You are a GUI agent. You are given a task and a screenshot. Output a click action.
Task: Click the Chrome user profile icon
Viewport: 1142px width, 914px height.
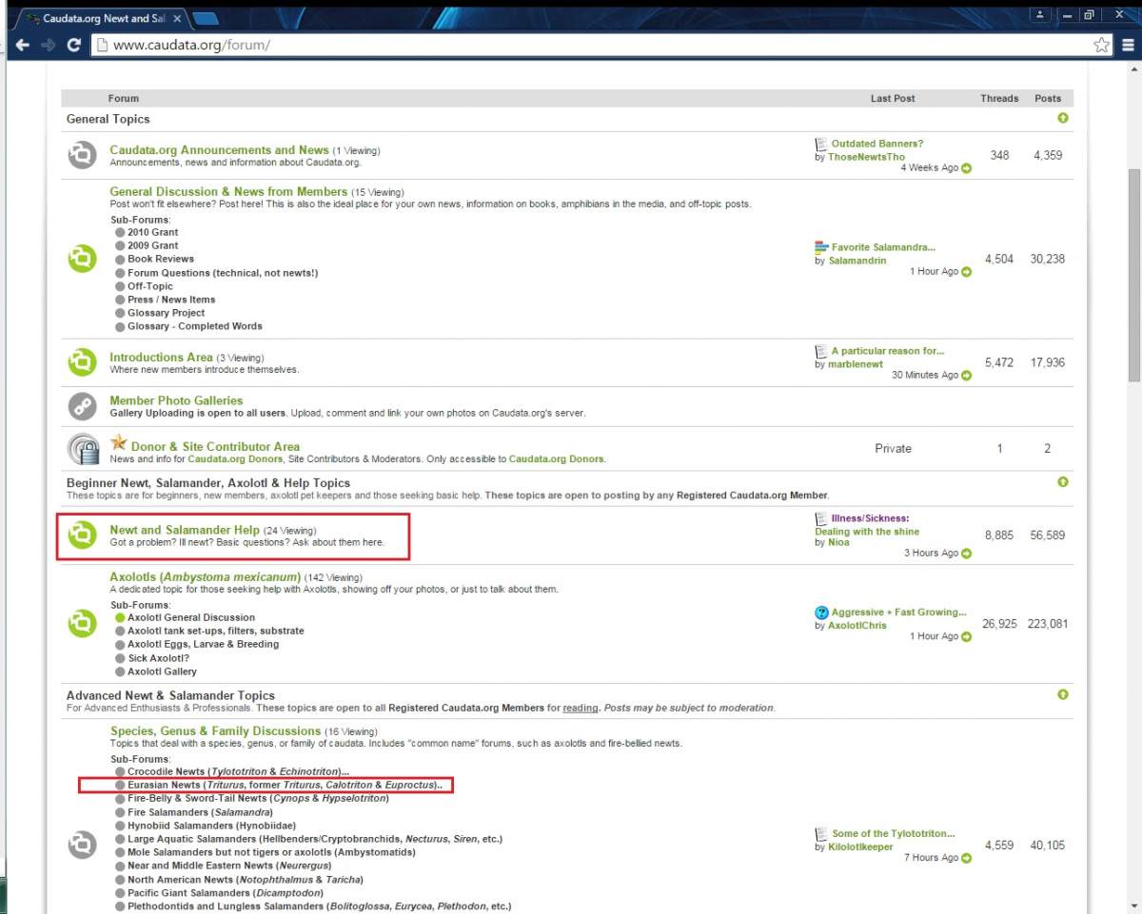tap(1040, 14)
